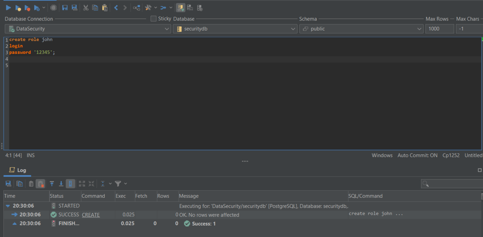The image size is (483, 237).
Task: Click the scroll-to-top arrow in Log toolbar
Action: pyautogui.click(x=52, y=184)
